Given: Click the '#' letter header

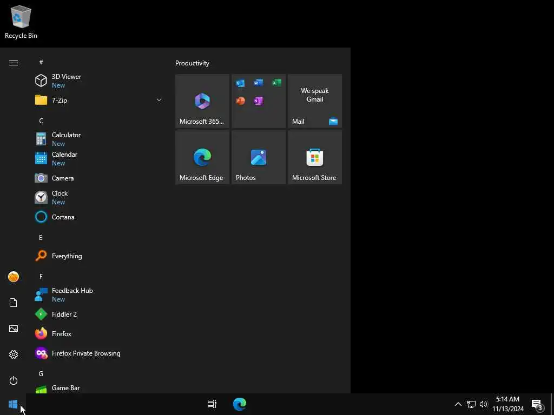Looking at the screenshot, I should coord(41,62).
